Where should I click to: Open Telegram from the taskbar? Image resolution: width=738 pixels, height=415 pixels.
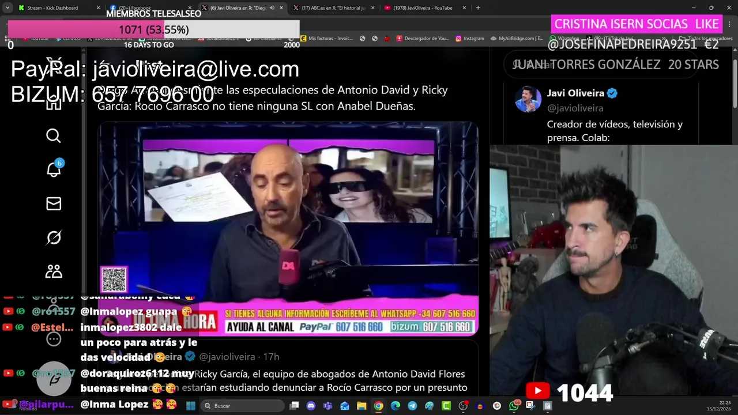[x=412, y=406]
